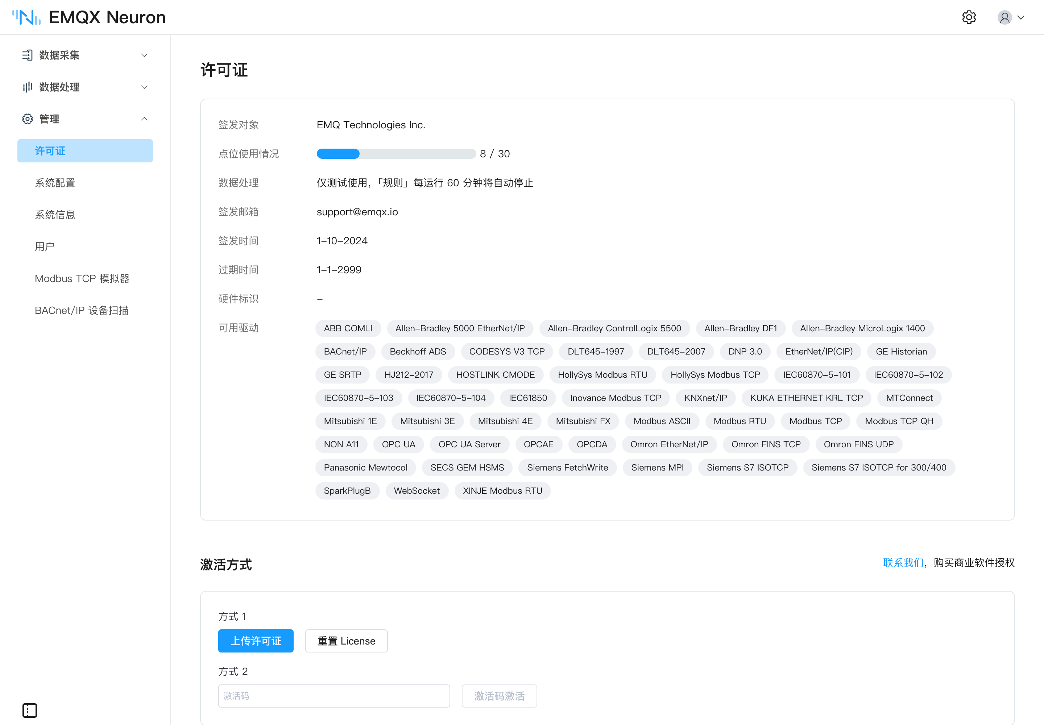
Task: Click the Mitsubishi FX tag
Action: point(583,421)
